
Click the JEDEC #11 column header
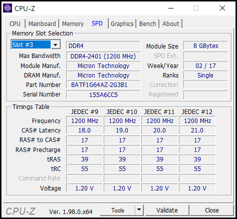159,111
